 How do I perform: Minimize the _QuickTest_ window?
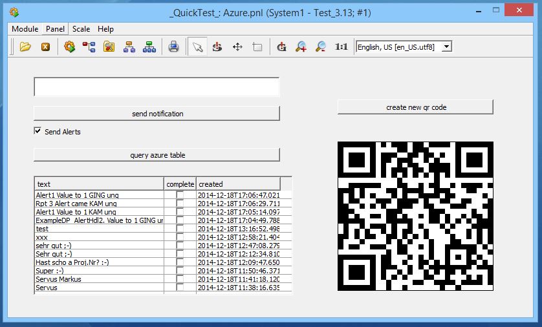pos(479,12)
